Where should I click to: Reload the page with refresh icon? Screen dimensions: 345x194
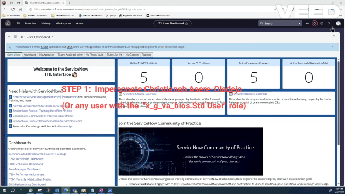click(13, 9)
